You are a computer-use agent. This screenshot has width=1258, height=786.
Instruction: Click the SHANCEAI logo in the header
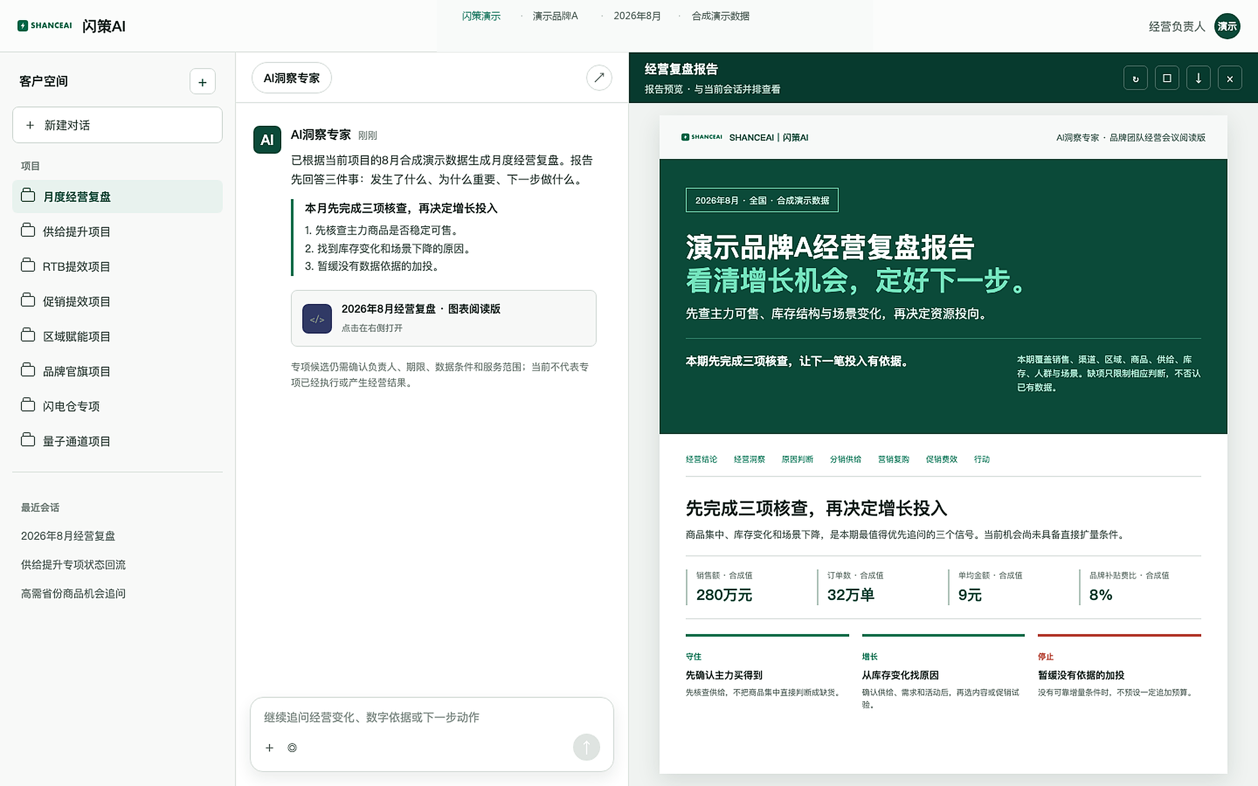coord(45,25)
